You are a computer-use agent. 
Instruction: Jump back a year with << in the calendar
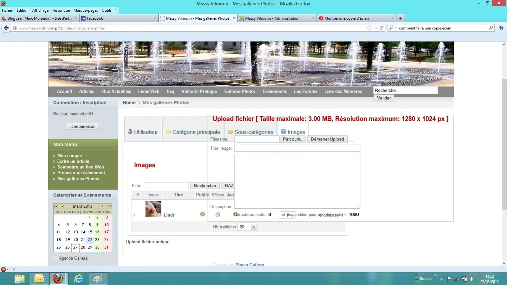click(56, 206)
